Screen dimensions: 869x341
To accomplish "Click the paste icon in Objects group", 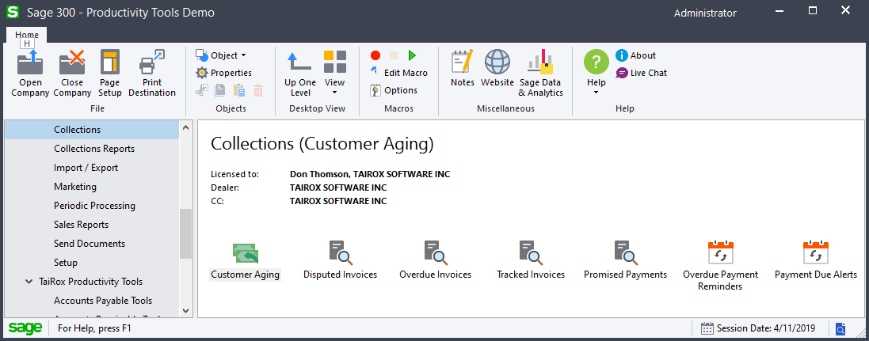I will click(x=239, y=90).
